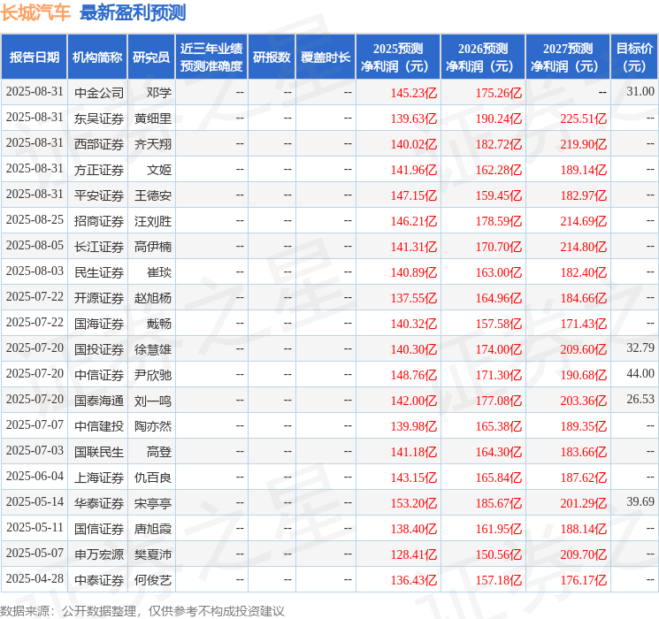
Task: Click the date 2025-08-25
Action: pyautogui.click(x=34, y=219)
